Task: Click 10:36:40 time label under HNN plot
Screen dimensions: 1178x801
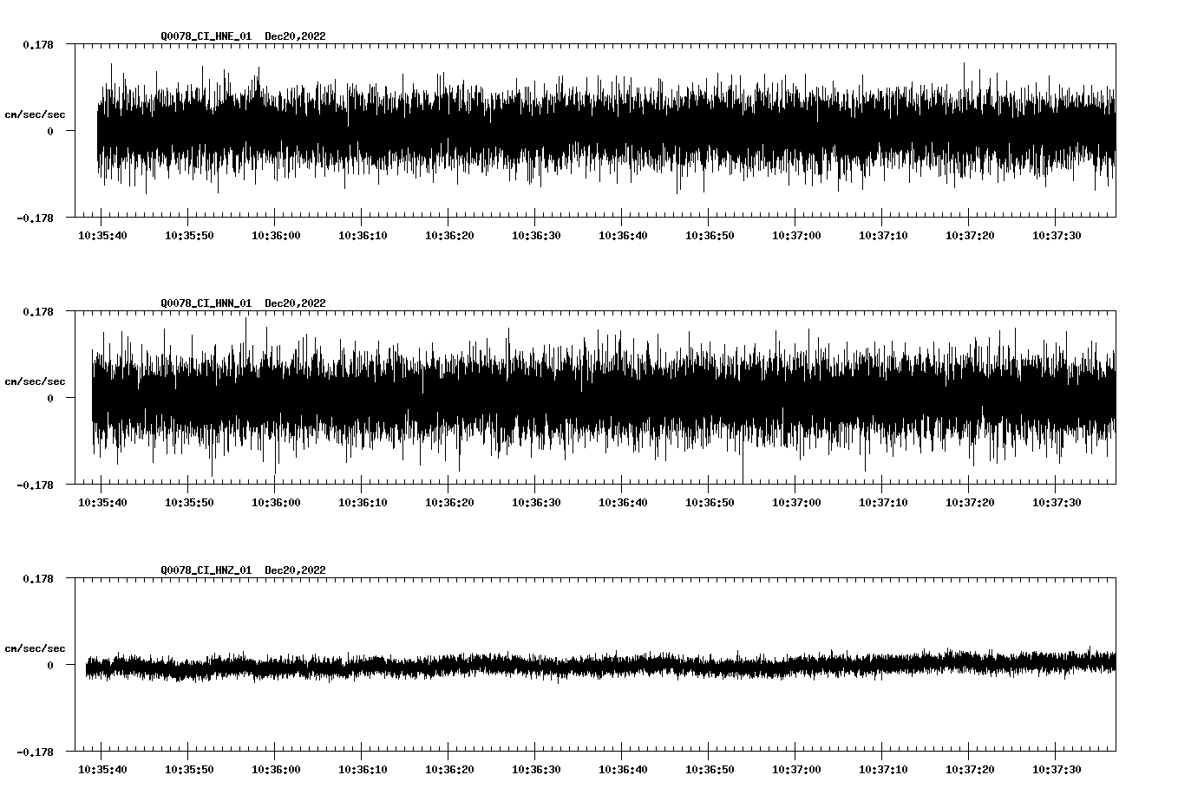Action: (x=623, y=503)
